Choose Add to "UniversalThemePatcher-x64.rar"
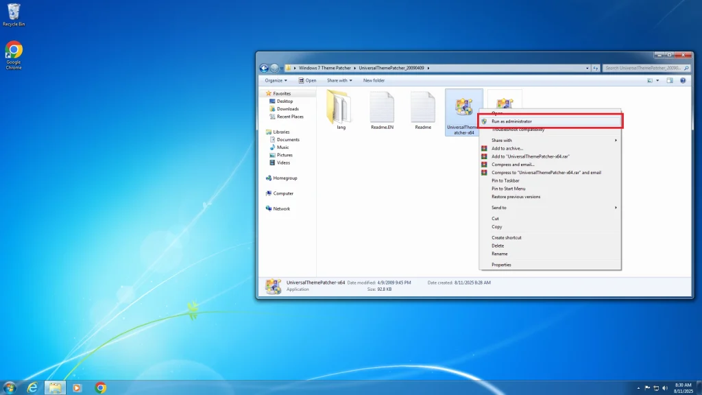This screenshot has height=395, width=702. coord(550,156)
